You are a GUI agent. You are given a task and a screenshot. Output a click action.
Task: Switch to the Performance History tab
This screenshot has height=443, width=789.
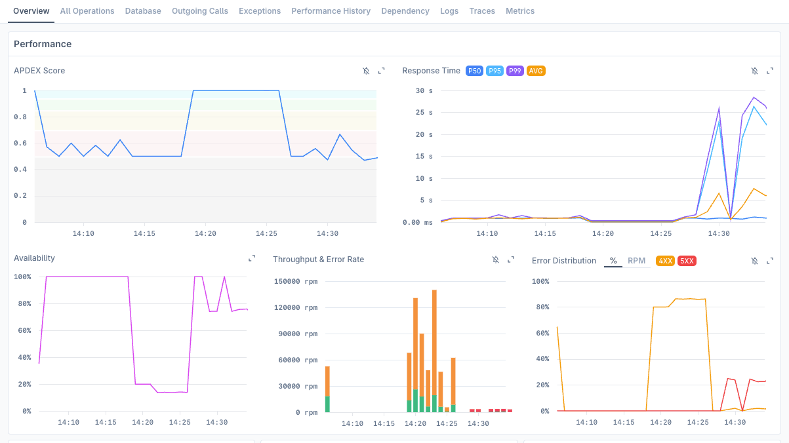[x=331, y=11]
